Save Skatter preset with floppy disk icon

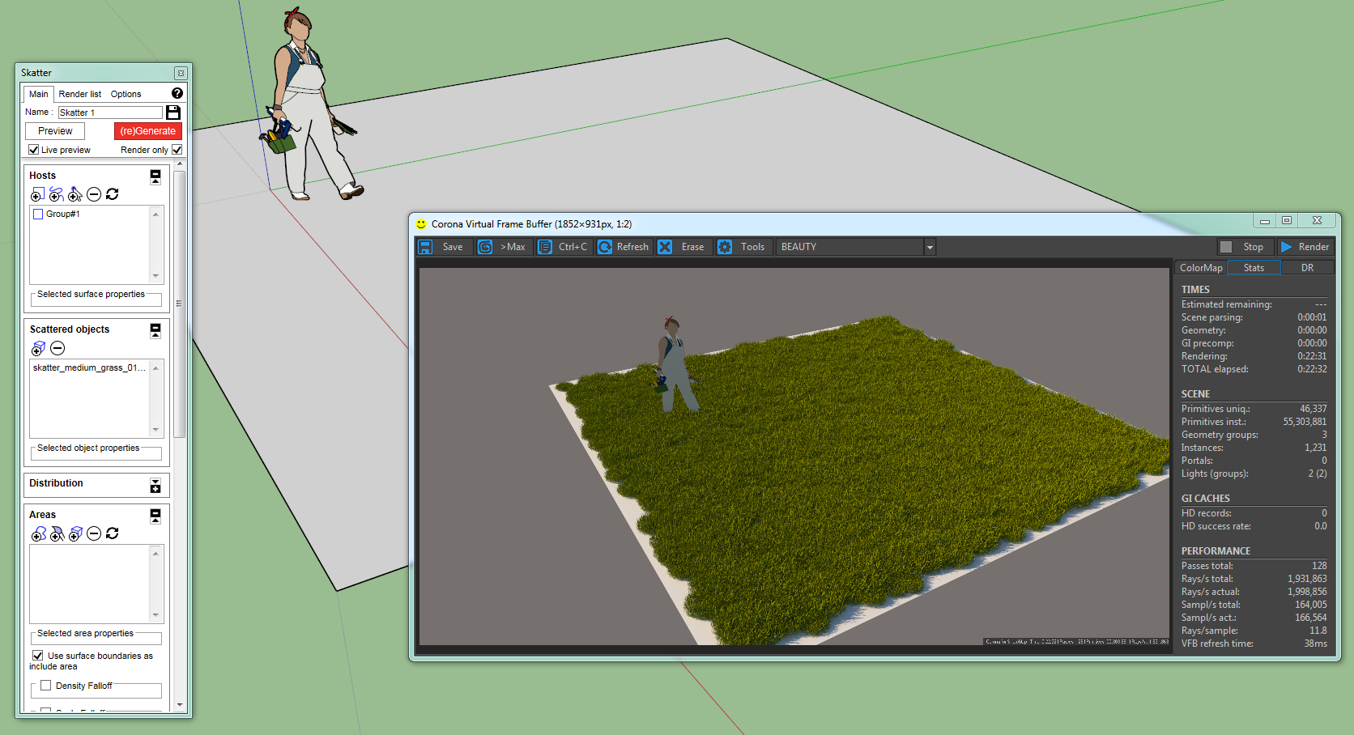click(x=173, y=113)
